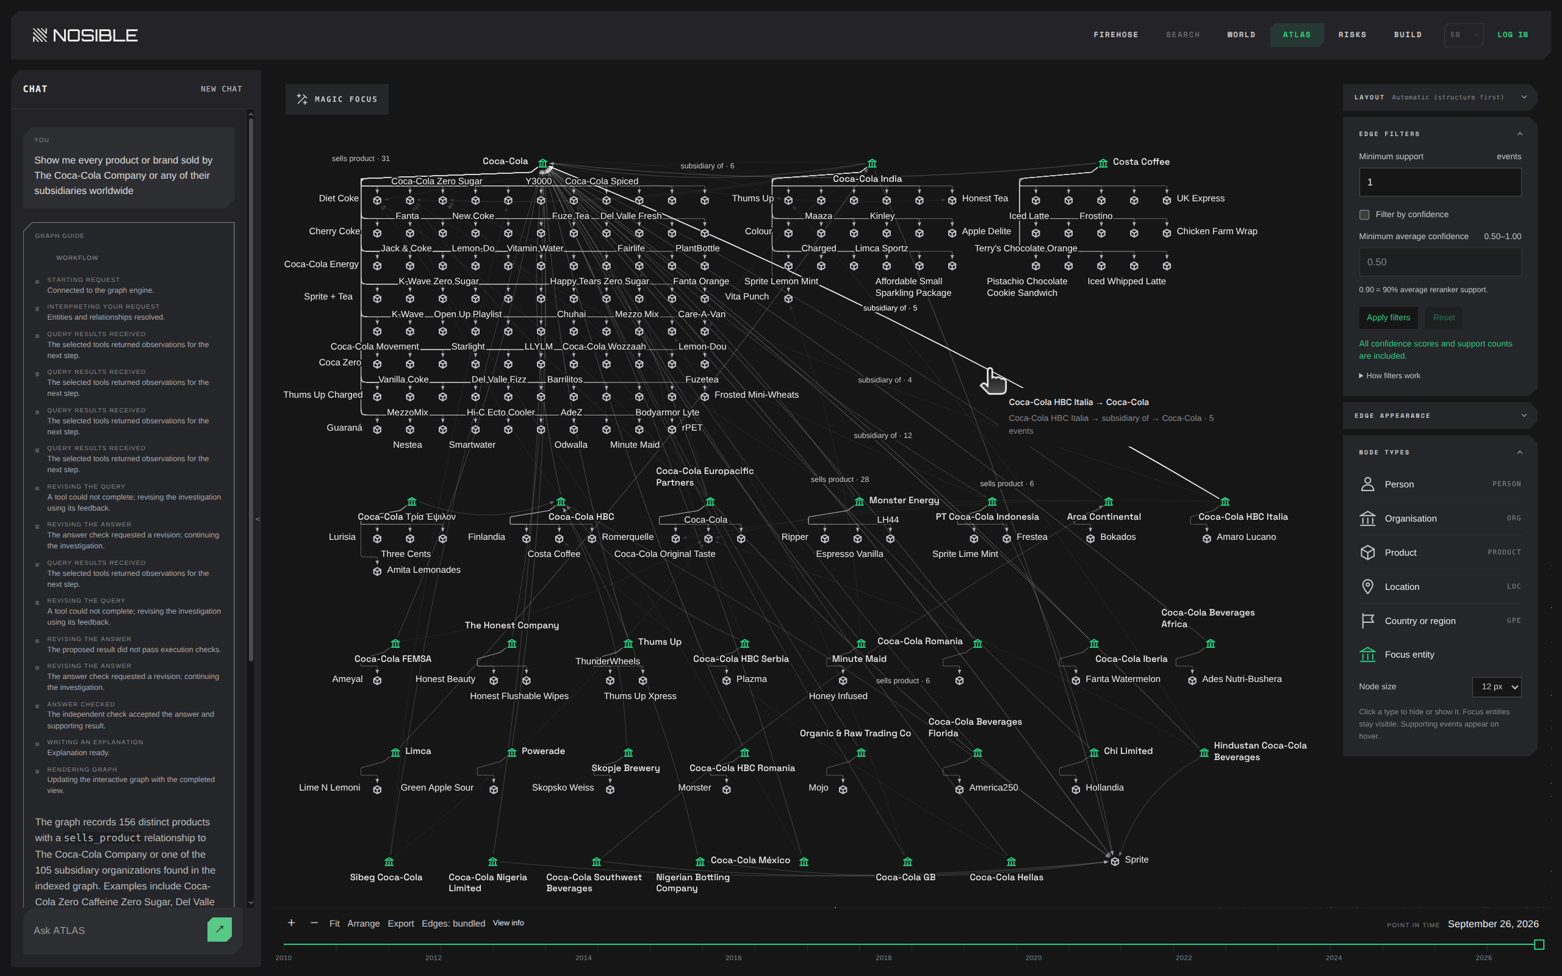Select the Coca-Cola GB organisation node
Viewport: 1562px width, 976px height.
click(907, 862)
